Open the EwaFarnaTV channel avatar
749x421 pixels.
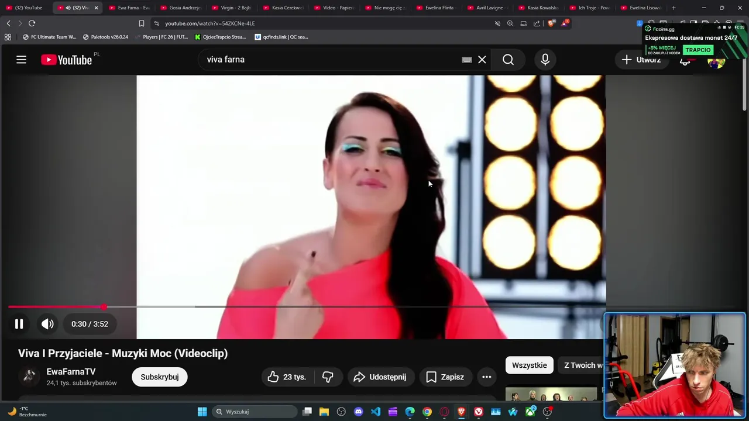29,377
